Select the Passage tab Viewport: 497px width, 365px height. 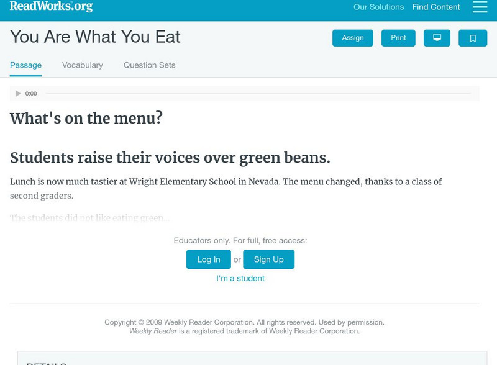pyautogui.click(x=25, y=65)
